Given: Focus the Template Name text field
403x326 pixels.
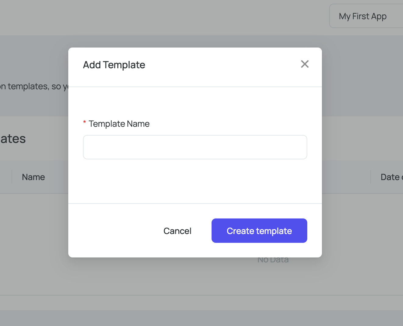Looking at the screenshot, I should click(x=195, y=147).
